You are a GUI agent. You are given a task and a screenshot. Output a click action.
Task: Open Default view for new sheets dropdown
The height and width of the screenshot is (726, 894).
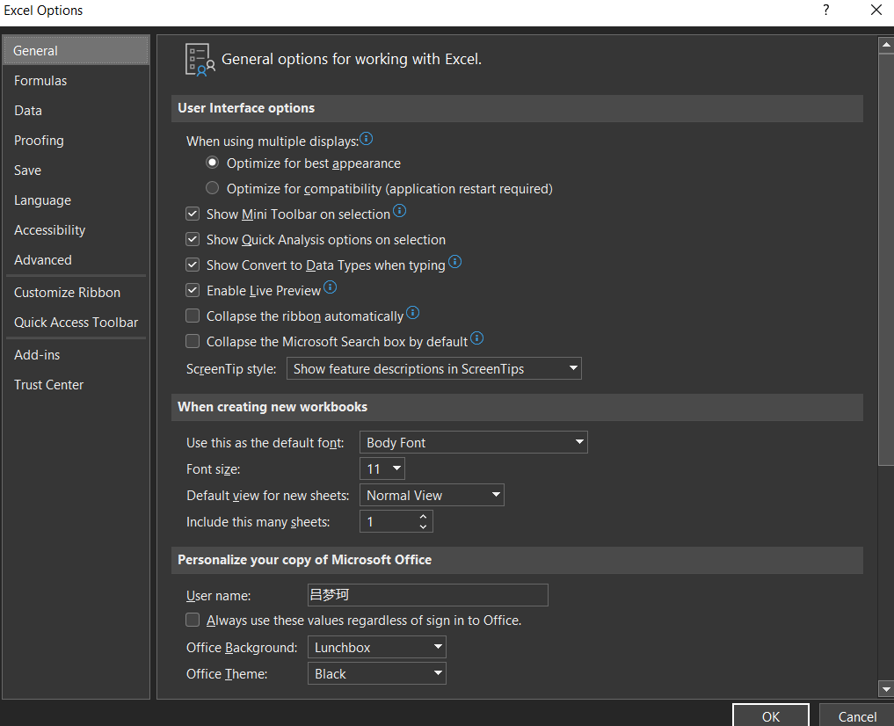[x=432, y=495]
